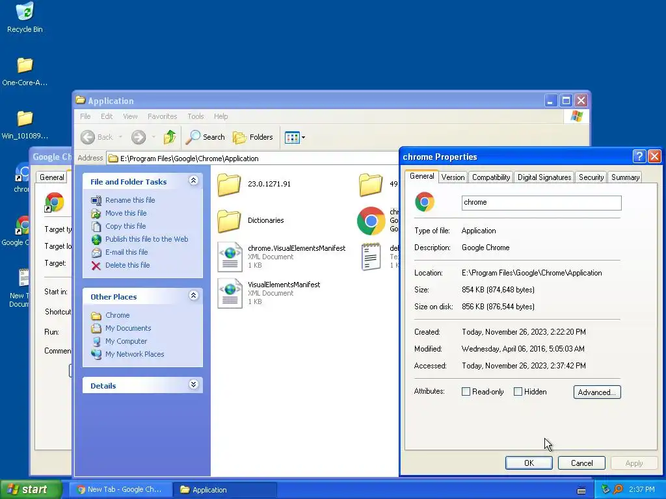Collapse Other Places panel
Viewport: 666px width, 499px height.
coord(193,296)
